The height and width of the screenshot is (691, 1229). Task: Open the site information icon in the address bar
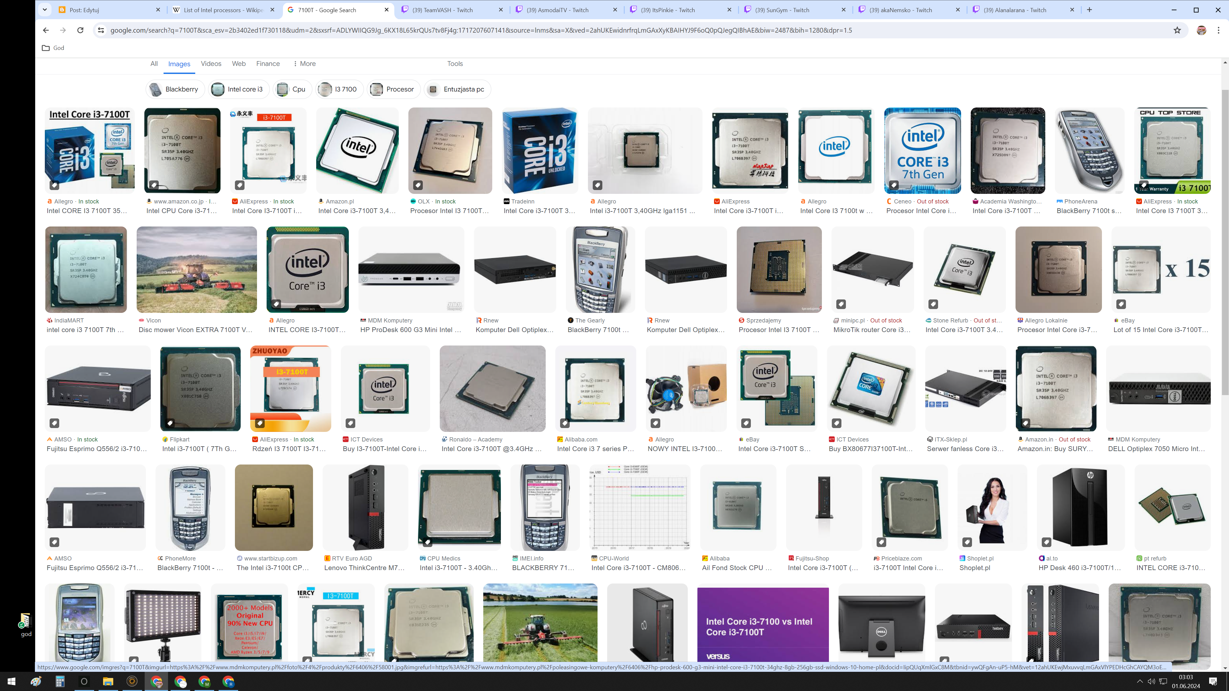click(101, 30)
